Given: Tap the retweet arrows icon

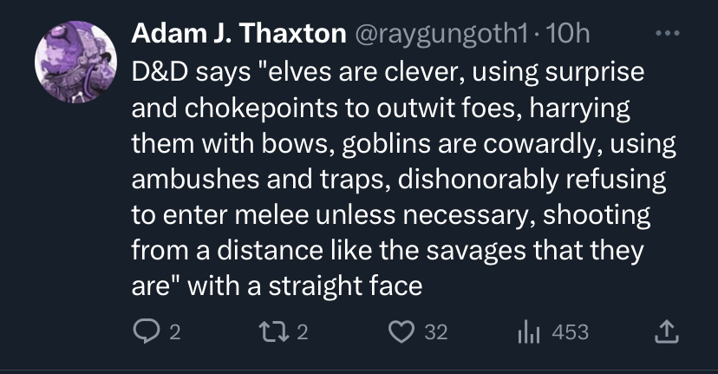Looking at the screenshot, I should [x=273, y=331].
